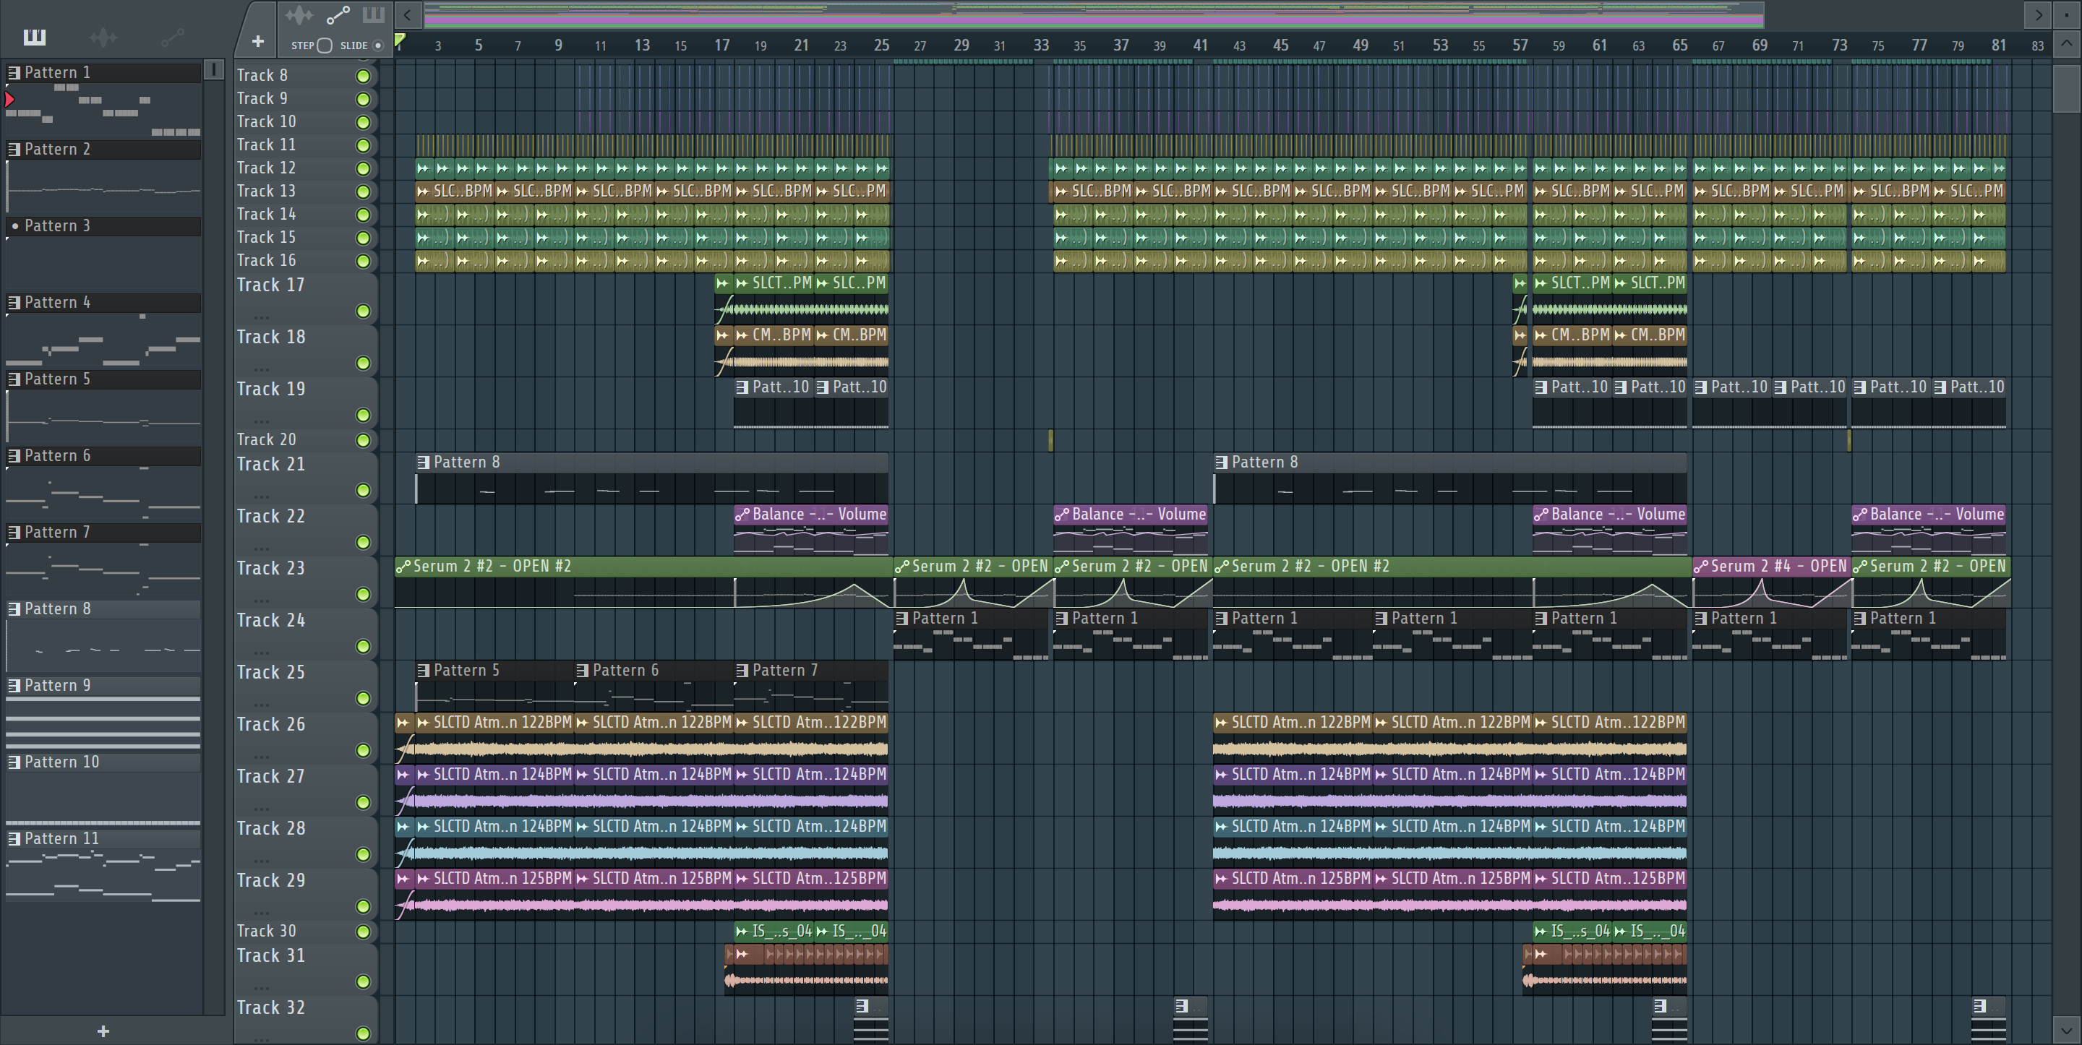Click the down arrow of the vertical scrollbar
The image size is (2082, 1045).
click(2066, 1031)
